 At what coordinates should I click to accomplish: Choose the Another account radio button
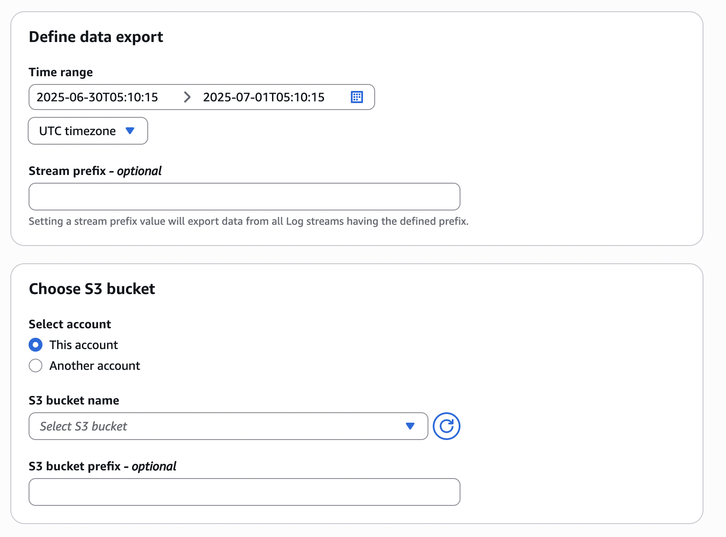pyautogui.click(x=36, y=366)
